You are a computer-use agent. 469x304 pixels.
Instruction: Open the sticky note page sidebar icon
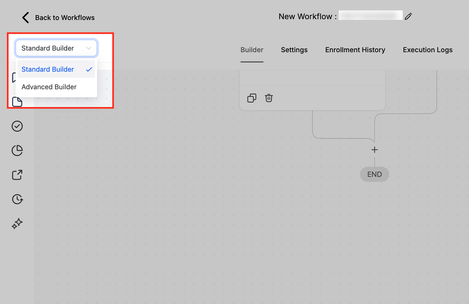click(x=17, y=102)
